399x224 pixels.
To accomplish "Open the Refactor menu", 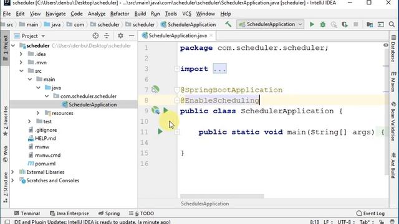I will 120,14.
